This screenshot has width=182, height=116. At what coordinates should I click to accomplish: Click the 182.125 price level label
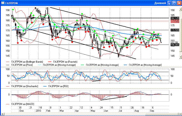[175, 18]
